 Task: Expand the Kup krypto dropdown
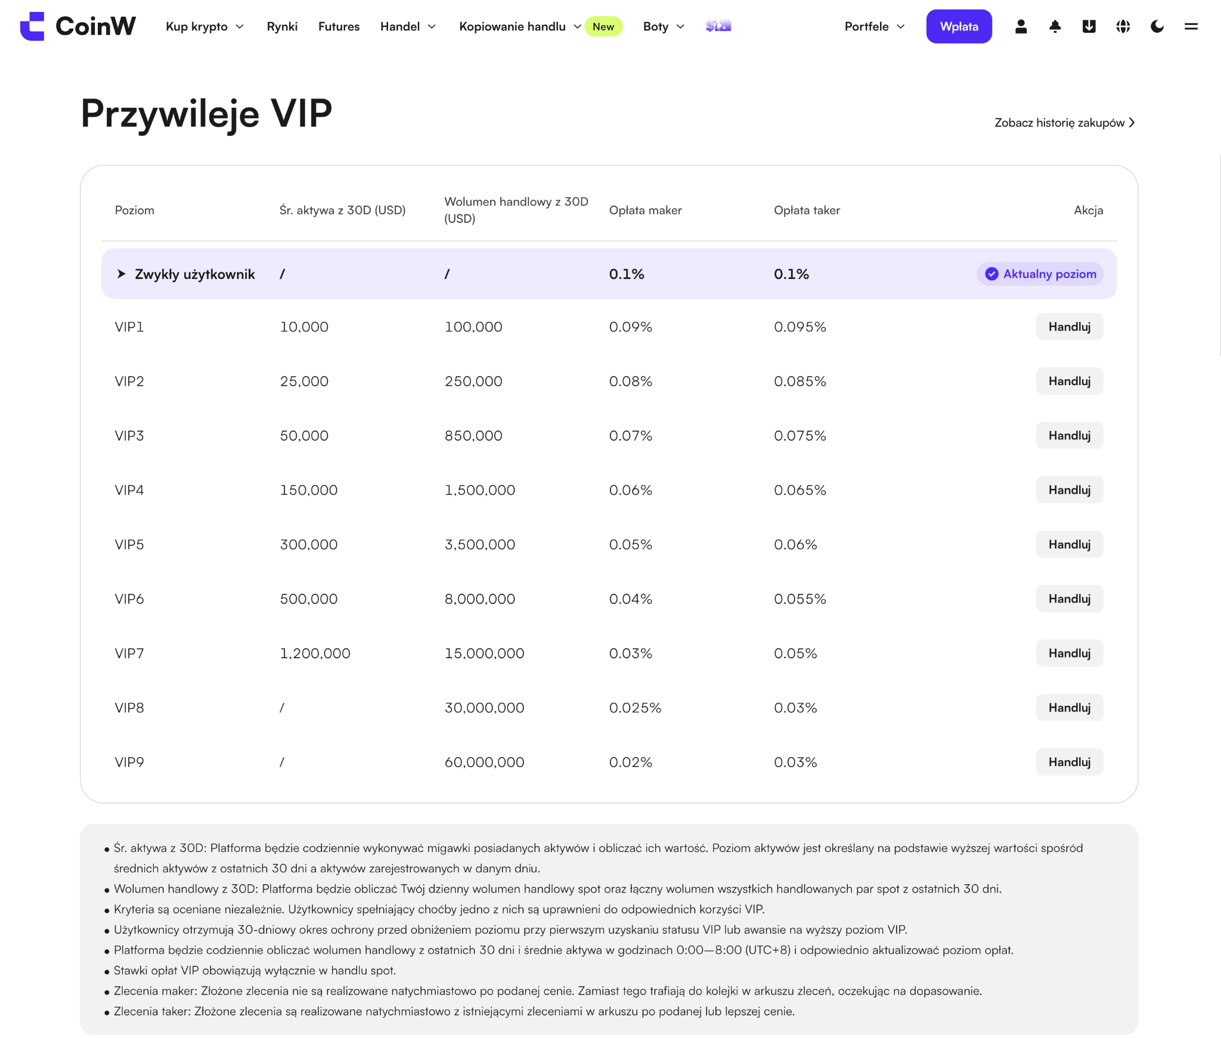click(204, 26)
